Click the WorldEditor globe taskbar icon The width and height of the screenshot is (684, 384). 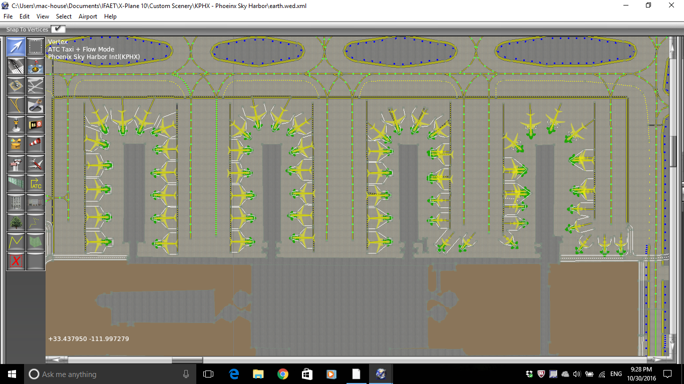click(x=381, y=374)
